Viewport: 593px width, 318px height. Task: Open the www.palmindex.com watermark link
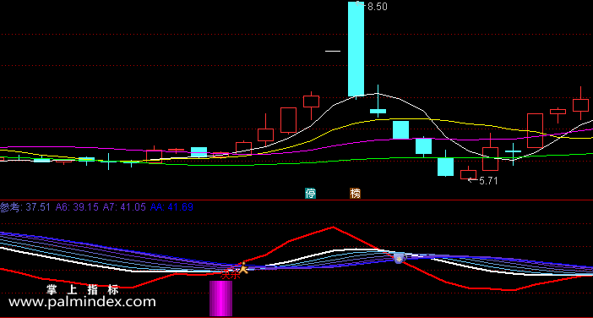pyautogui.click(x=82, y=302)
